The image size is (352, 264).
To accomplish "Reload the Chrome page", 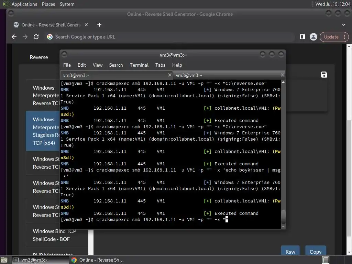I will (x=36, y=37).
